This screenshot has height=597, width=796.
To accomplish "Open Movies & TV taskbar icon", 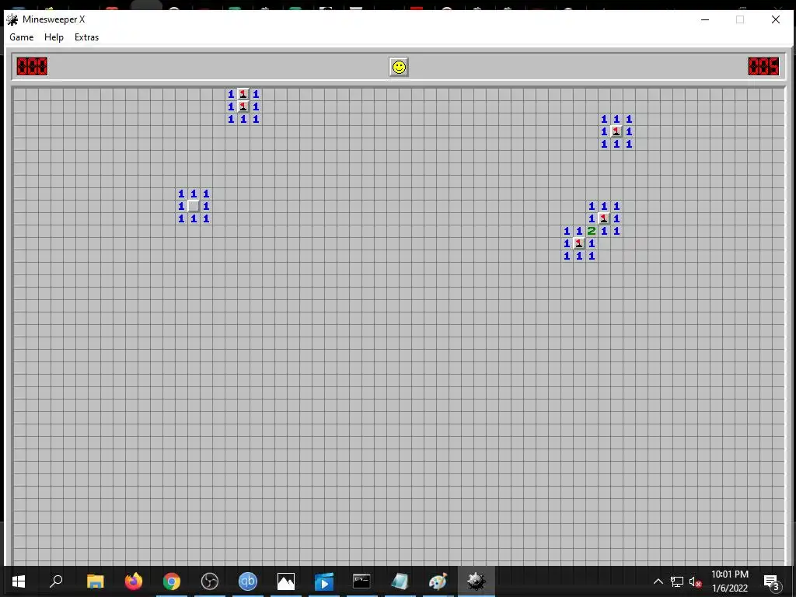I will click(324, 581).
